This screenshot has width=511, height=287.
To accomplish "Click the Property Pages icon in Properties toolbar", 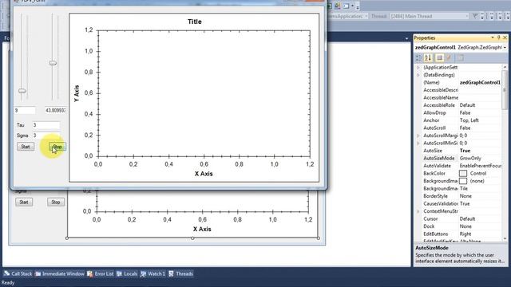I will pos(460,58).
